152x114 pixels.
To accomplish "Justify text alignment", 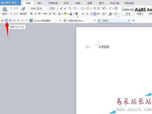I will [95, 14].
